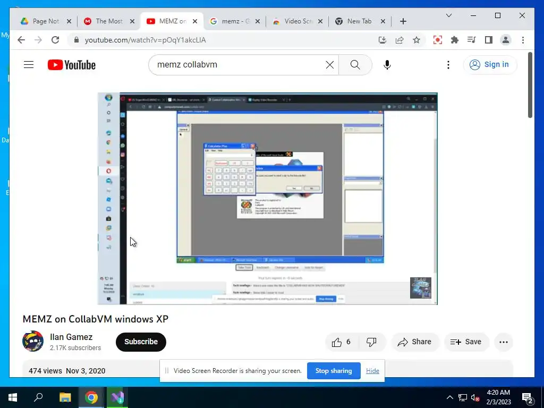
Task: Open media controls in toolbar
Action: tap(472, 40)
